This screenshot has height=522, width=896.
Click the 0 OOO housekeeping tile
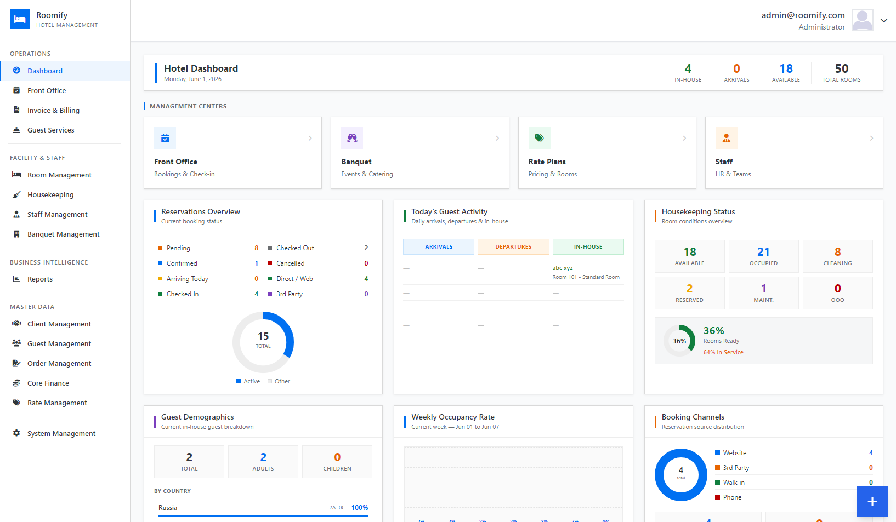[x=838, y=293]
